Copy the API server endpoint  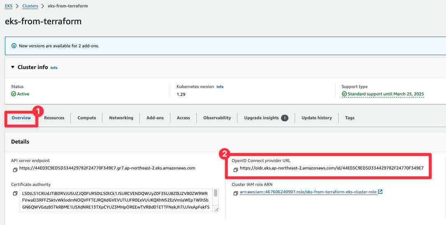coord(15,170)
